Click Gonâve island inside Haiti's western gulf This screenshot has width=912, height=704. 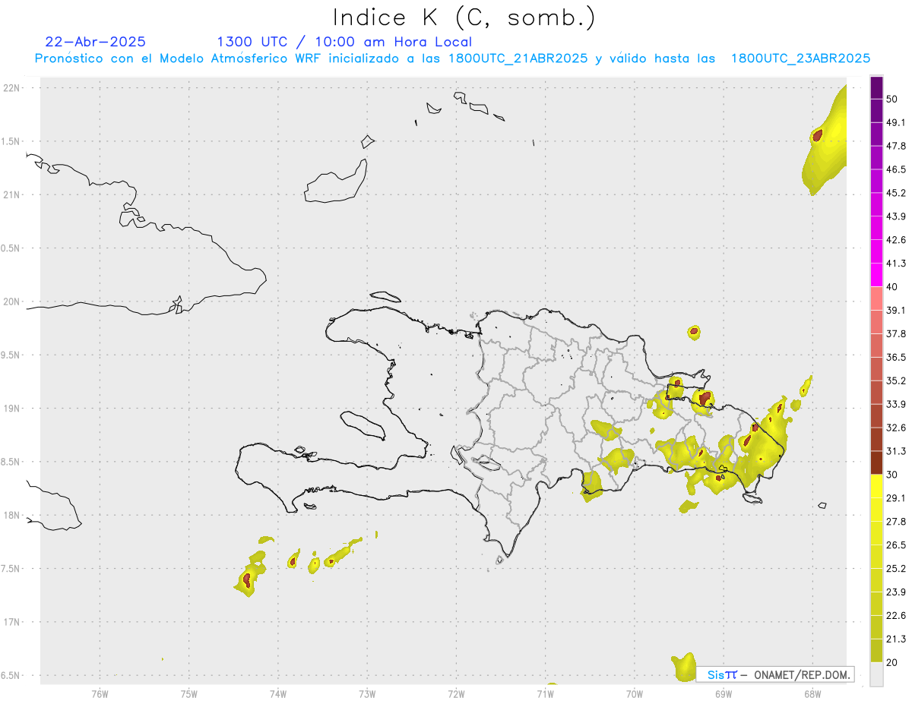click(362, 425)
